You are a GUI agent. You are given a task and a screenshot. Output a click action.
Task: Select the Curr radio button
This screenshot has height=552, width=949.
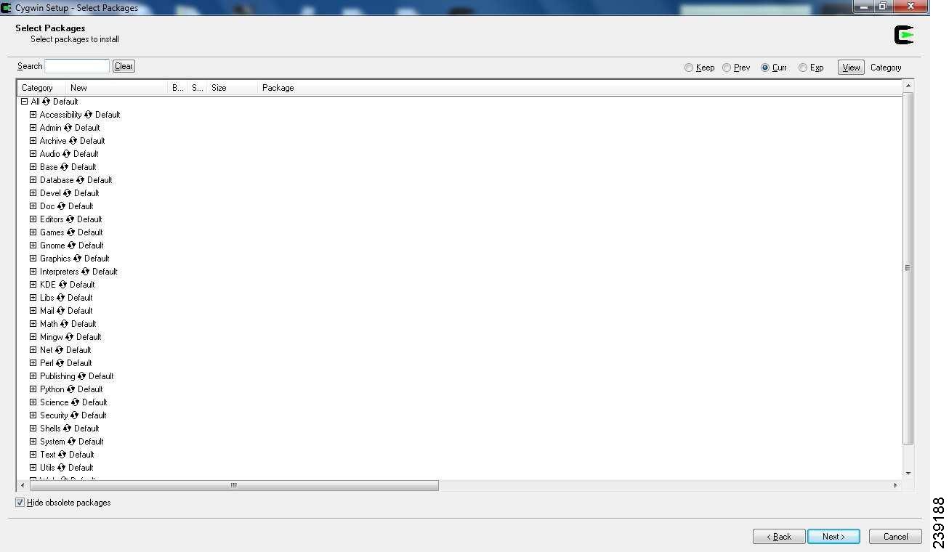[765, 68]
